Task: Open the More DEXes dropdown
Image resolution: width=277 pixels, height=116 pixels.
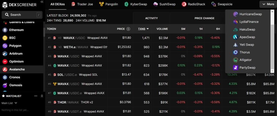Action: click(x=268, y=4)
